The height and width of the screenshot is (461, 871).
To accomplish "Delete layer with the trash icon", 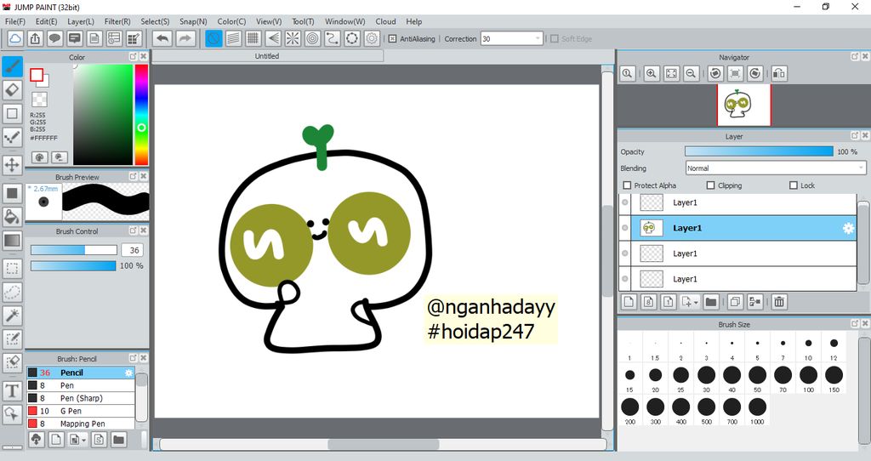I will 779,302.
